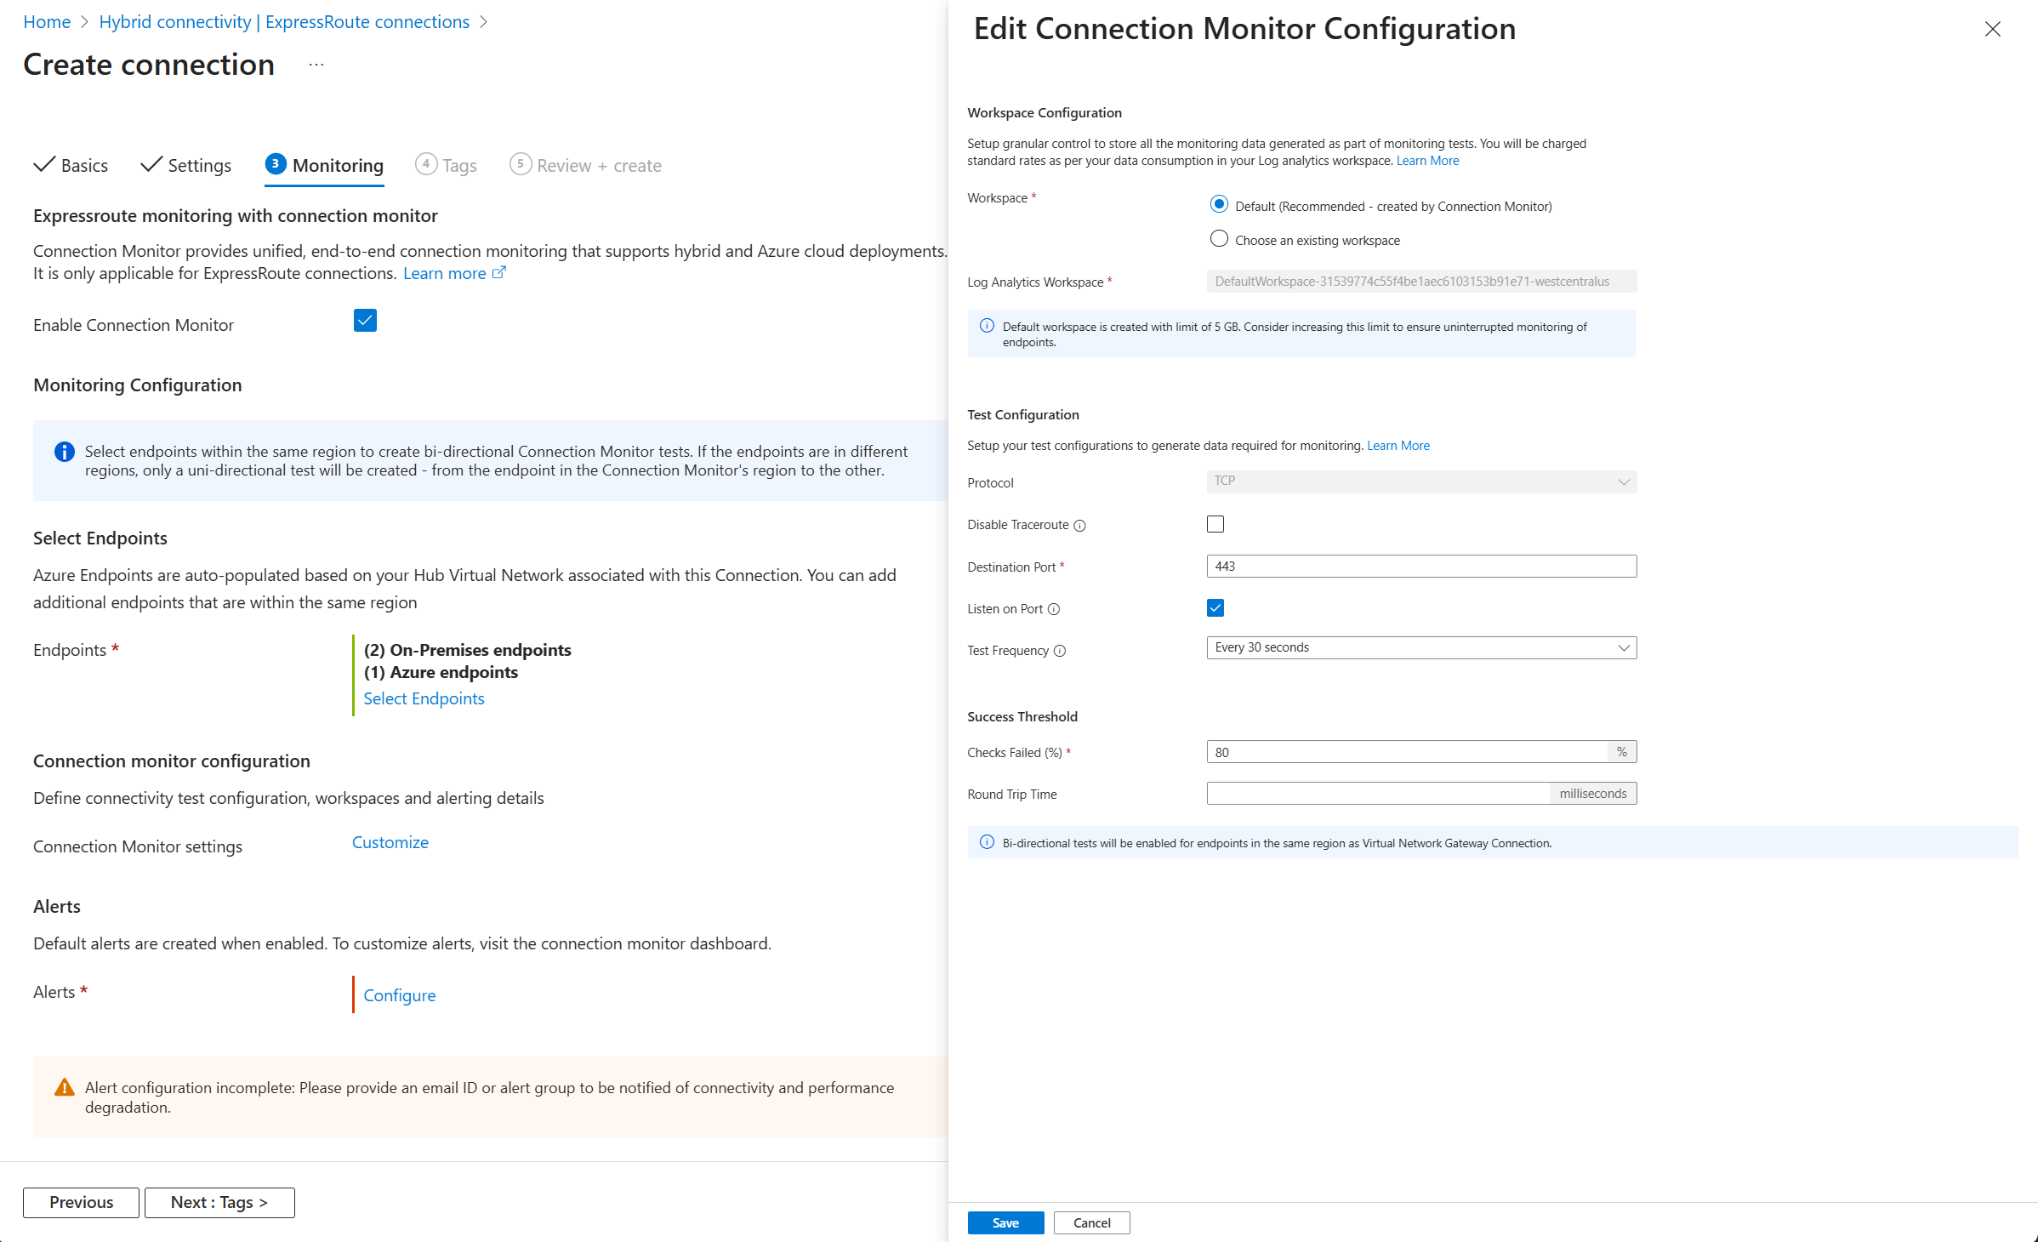Select Choose an existing workspace radio button

(1219, 239)
